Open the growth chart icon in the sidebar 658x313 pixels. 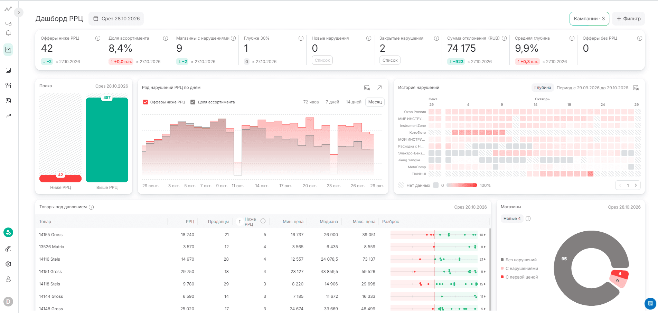8,116
